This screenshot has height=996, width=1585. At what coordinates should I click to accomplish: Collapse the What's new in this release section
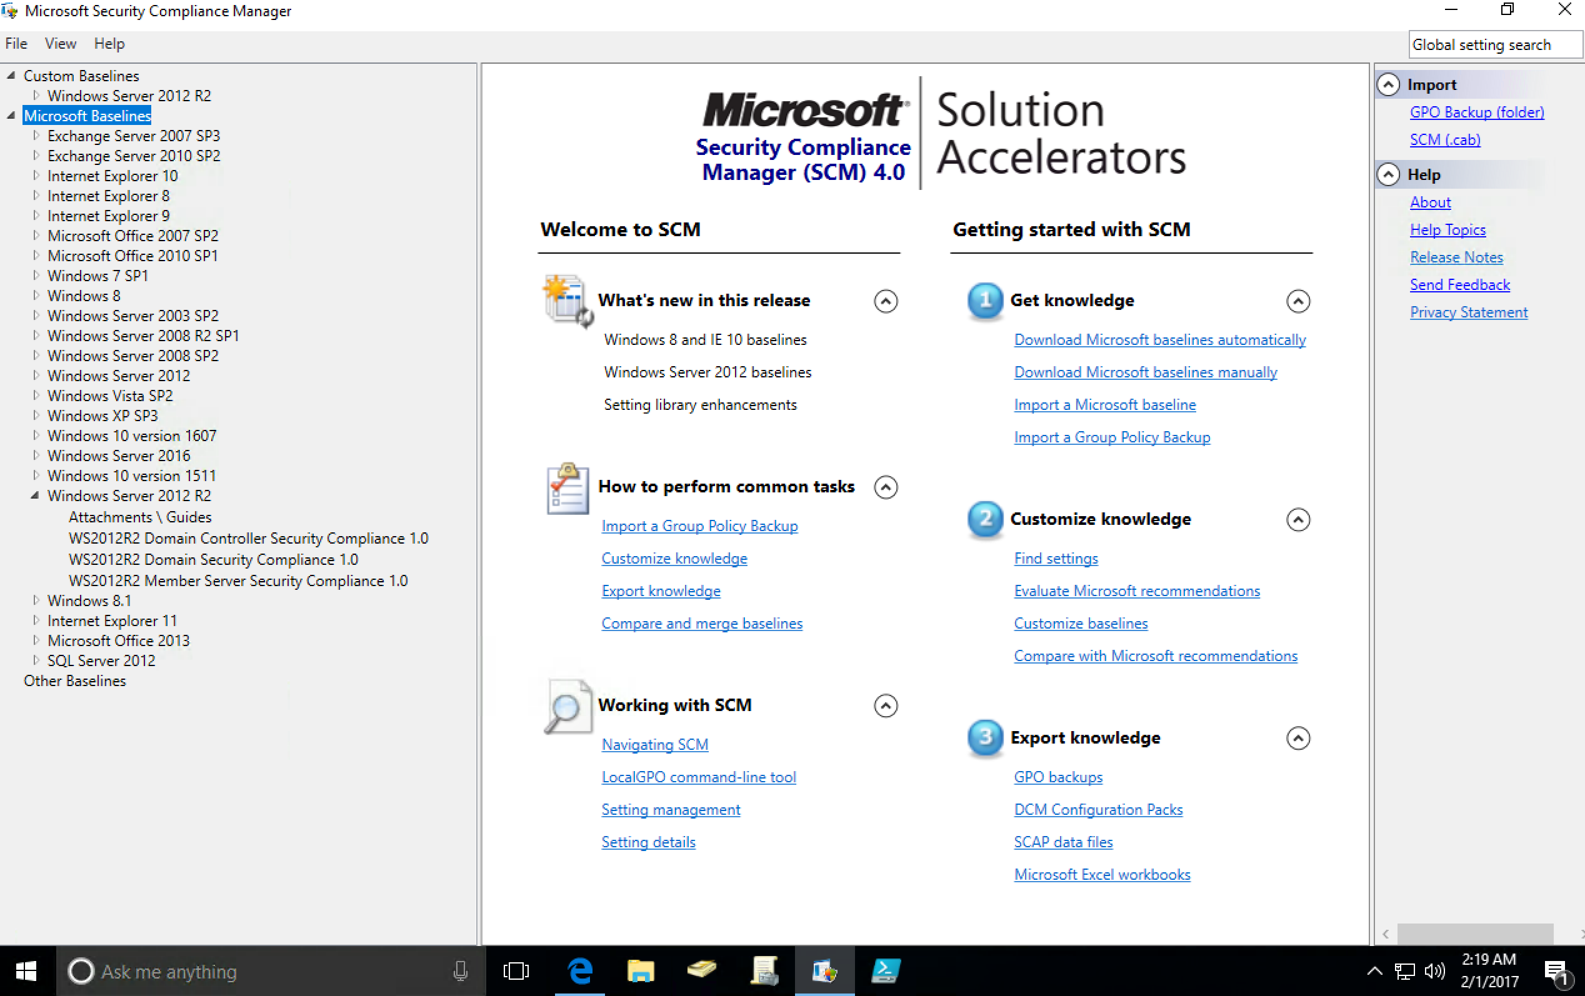886,301
